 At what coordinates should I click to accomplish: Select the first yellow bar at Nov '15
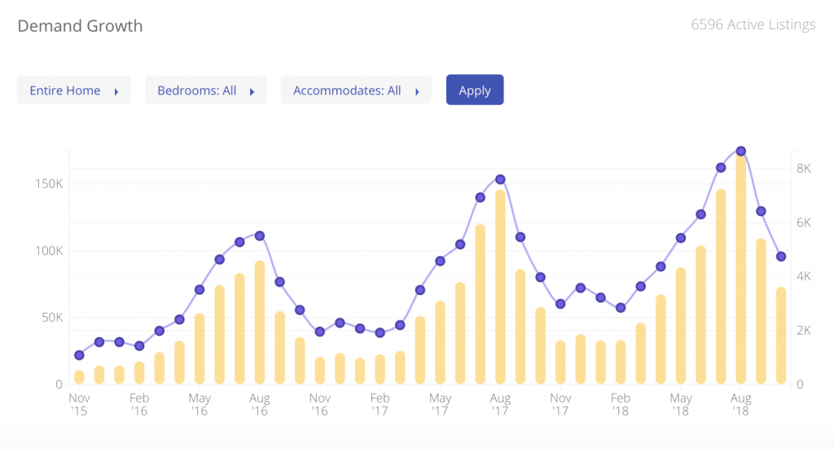(79, 376)
